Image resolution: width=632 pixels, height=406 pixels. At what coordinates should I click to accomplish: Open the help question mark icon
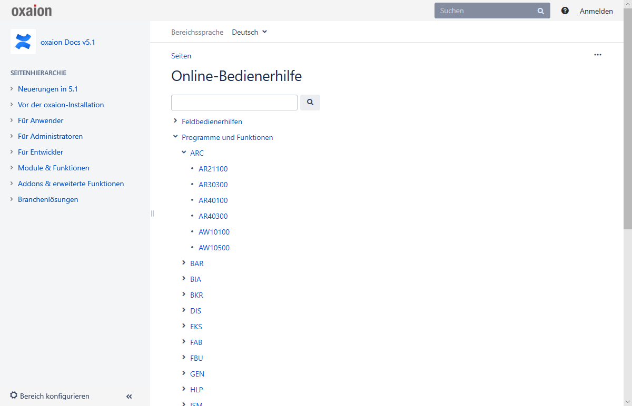[565, 11]
